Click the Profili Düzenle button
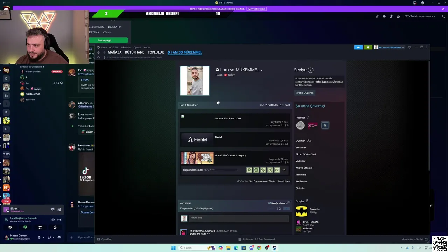The image size is (448, 252). [304, 93]
